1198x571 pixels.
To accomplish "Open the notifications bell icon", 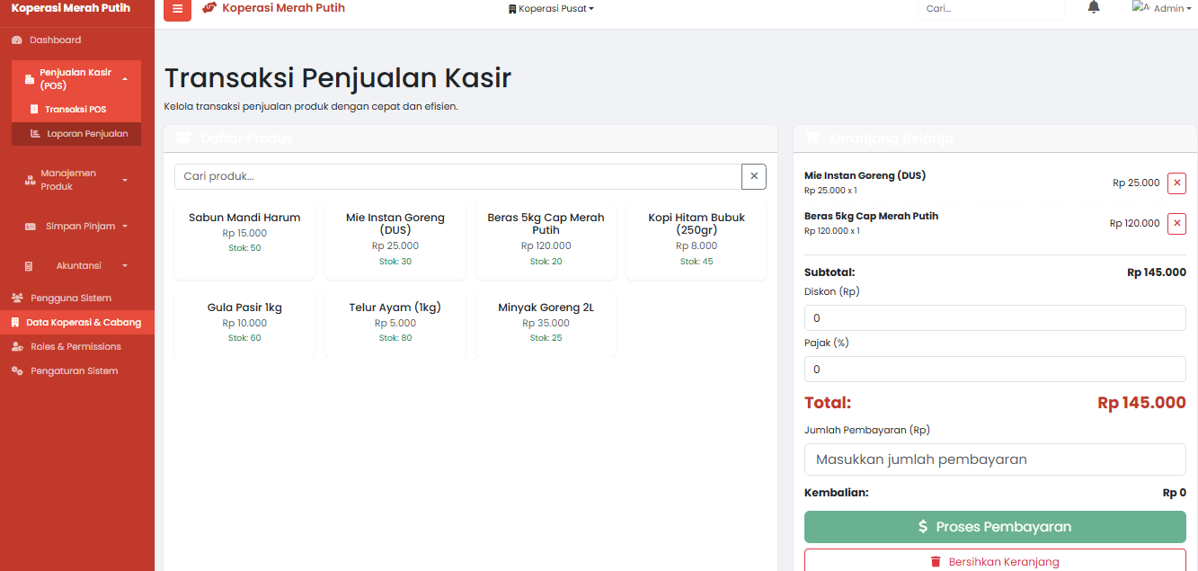I will click(1094, 8).
